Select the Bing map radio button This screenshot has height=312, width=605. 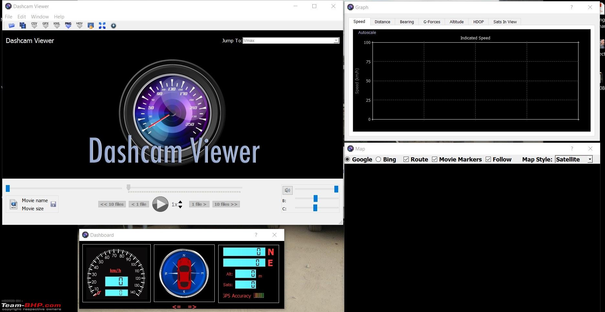pos(378,159)
